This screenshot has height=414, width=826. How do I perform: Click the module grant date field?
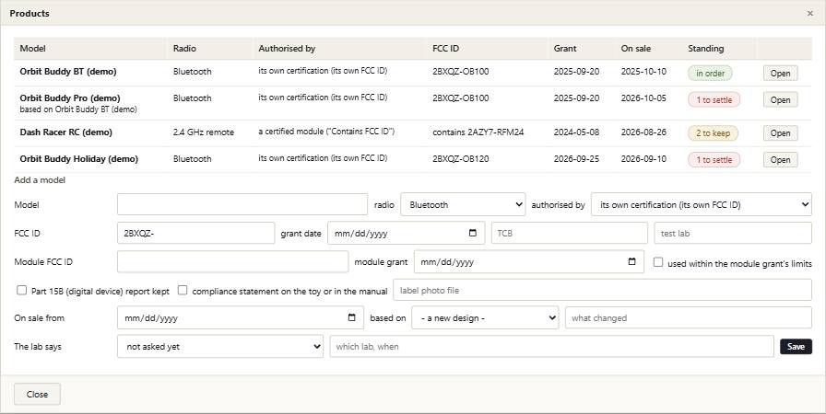click(529, 261)
